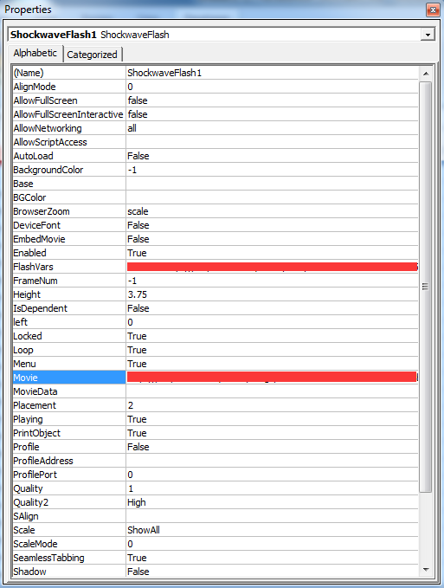
Task: Click the Loop value True
Action: [x=272, y=350]
